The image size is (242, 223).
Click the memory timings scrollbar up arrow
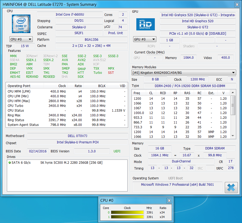pyautogui.click(x=233, y=92)
